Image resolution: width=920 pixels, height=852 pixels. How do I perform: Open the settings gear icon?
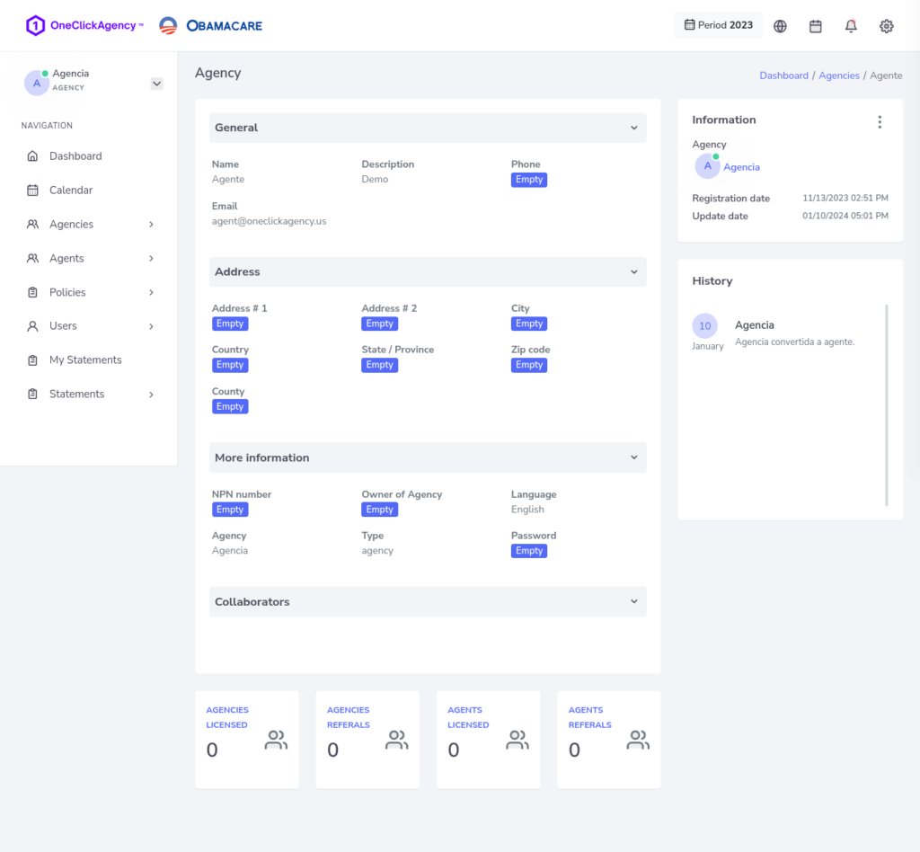pos(887,26)
